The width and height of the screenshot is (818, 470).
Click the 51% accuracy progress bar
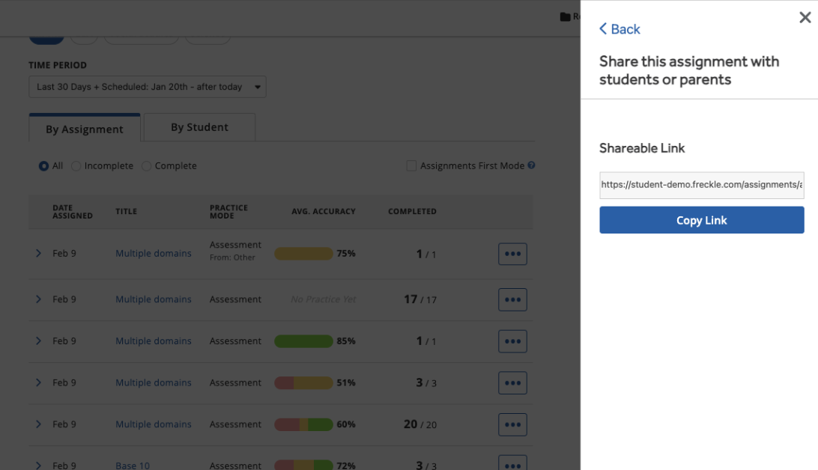303,382
